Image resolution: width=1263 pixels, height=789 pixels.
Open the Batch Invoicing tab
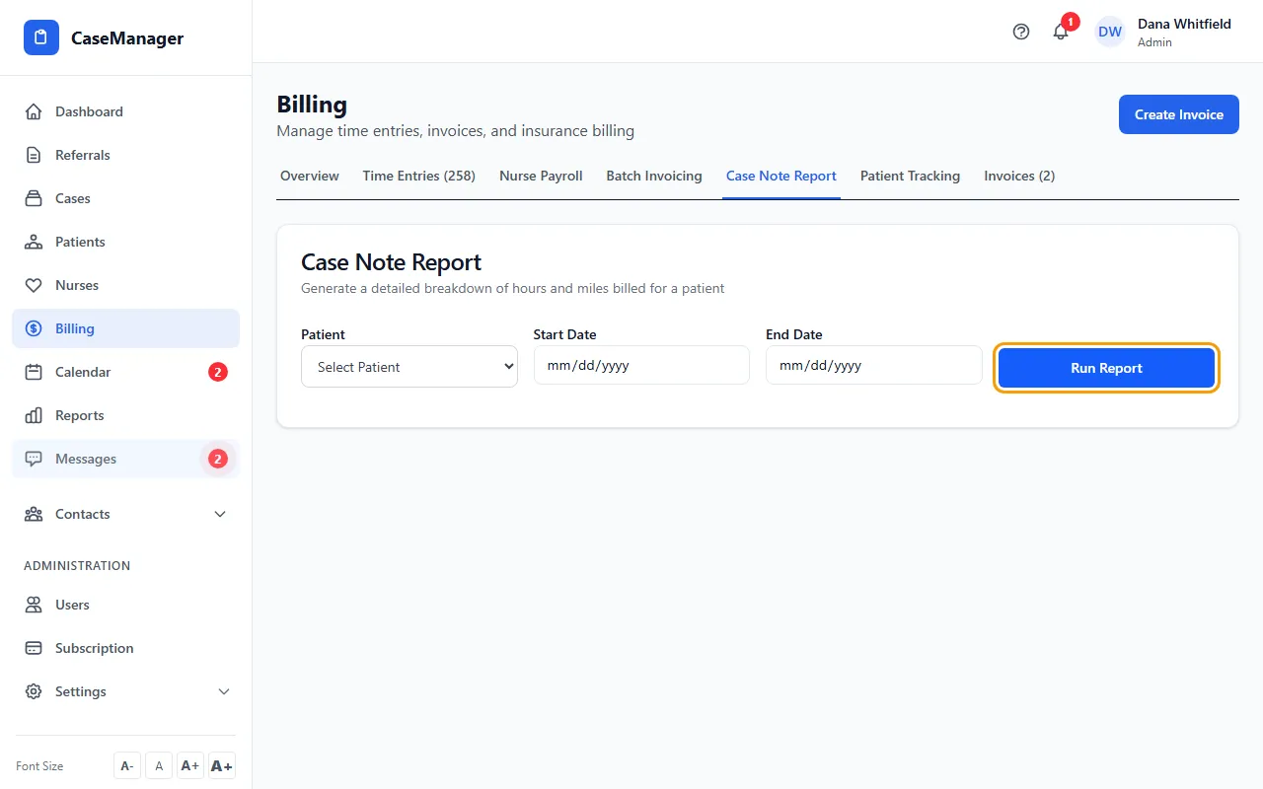click(654, 176)
